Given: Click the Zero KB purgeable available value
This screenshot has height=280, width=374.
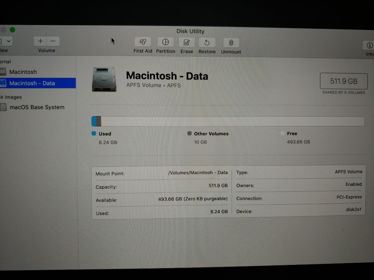Looking at the screenshot, I should tap(193, 199).
